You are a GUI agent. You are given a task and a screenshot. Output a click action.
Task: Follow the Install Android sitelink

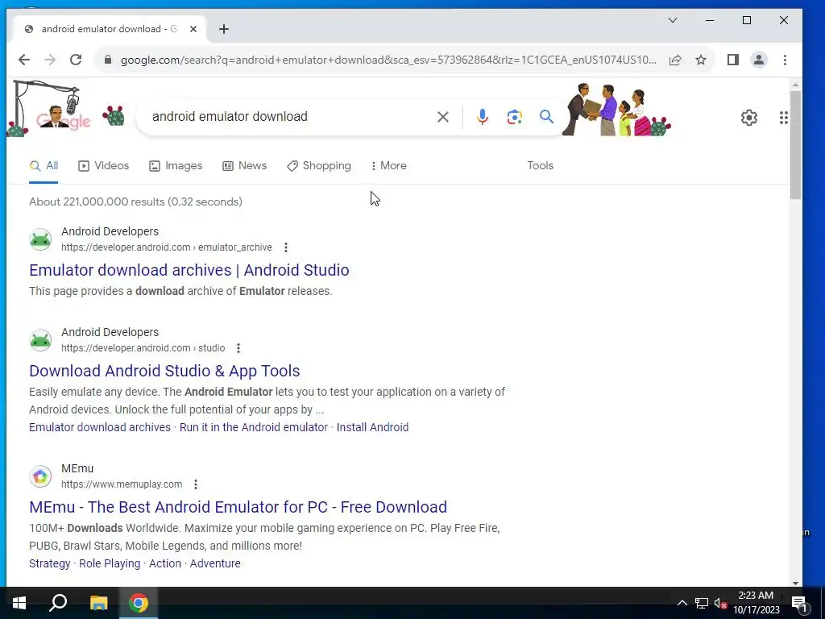[372, 427]
